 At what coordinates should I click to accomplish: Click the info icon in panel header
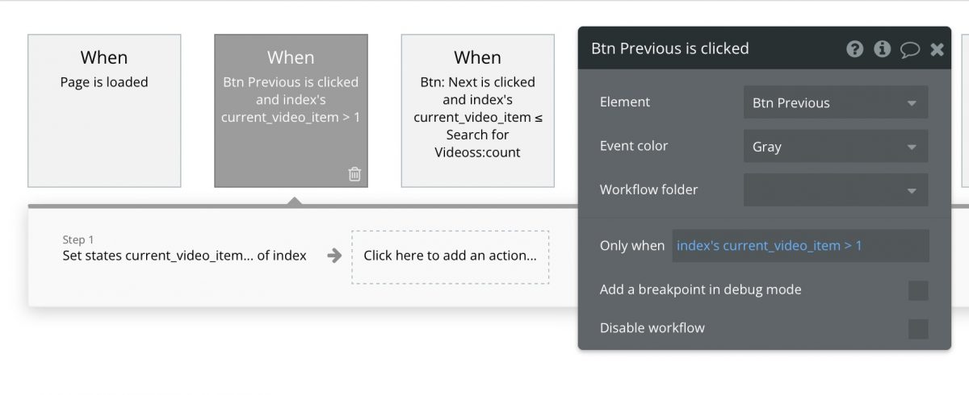point(882,49)
